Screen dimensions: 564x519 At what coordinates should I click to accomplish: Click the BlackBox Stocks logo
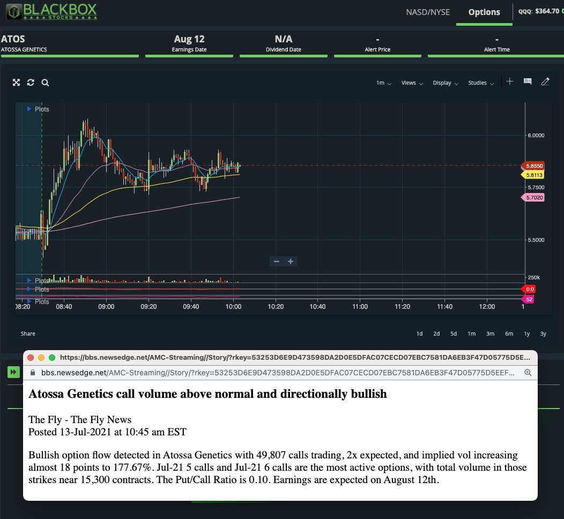(x=51, y=11)
